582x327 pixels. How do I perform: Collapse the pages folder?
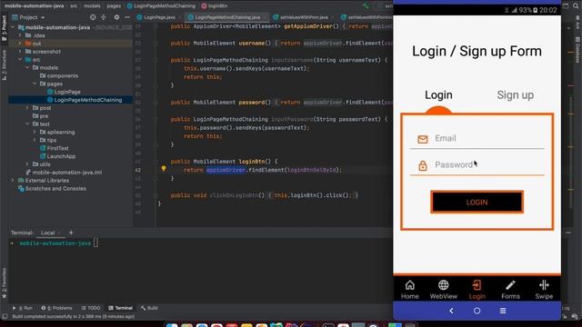click(x=35, y=84)
